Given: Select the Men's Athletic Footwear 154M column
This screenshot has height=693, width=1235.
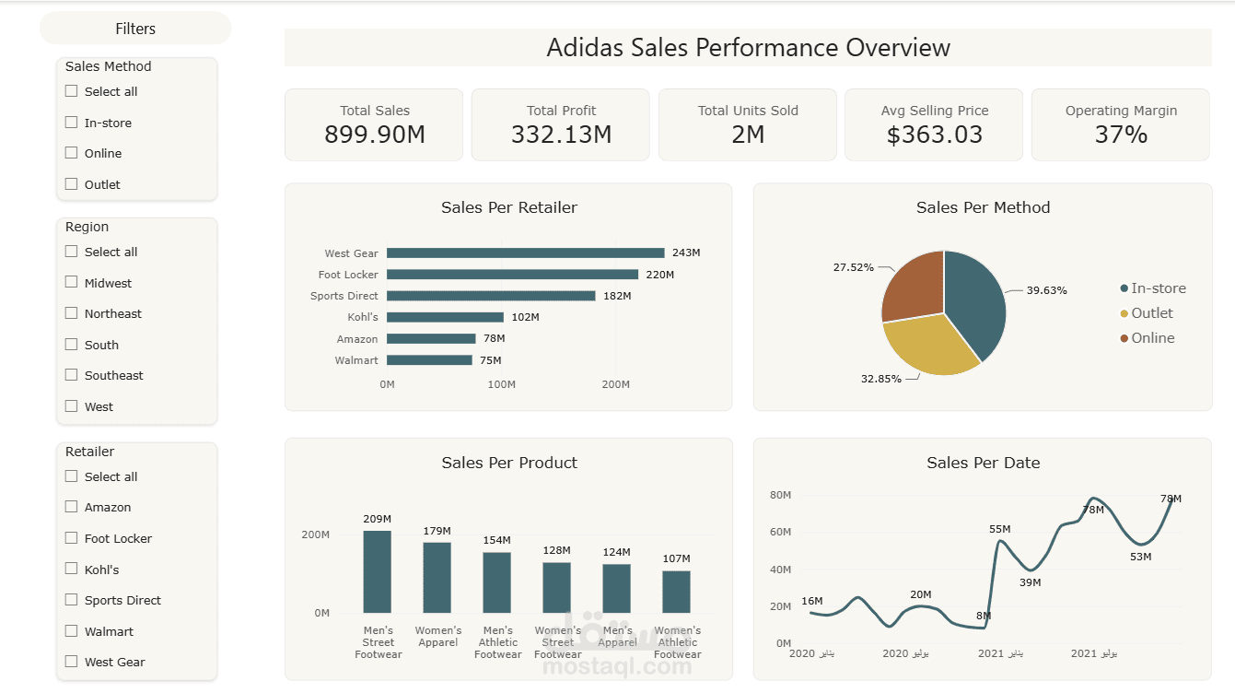Looking at the screenshot, I should [497, 582].
